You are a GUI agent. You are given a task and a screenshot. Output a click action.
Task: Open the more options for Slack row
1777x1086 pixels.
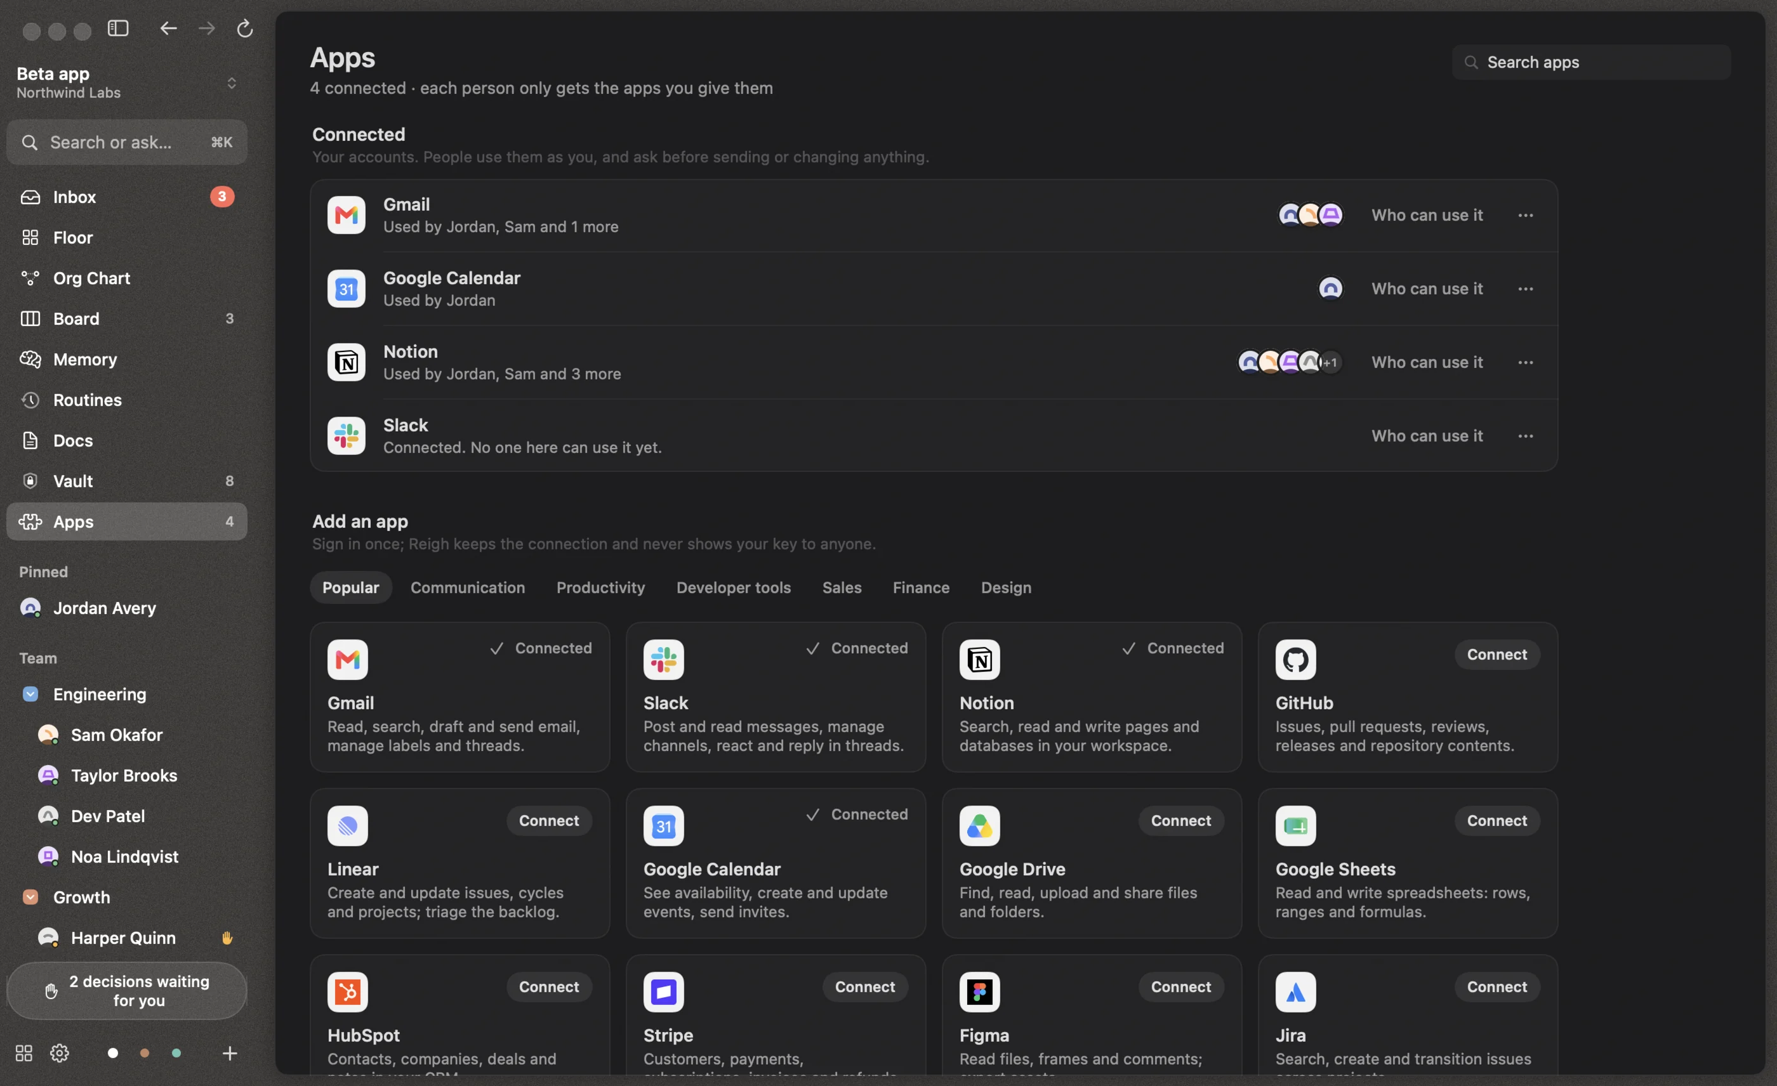point(1525,435)
